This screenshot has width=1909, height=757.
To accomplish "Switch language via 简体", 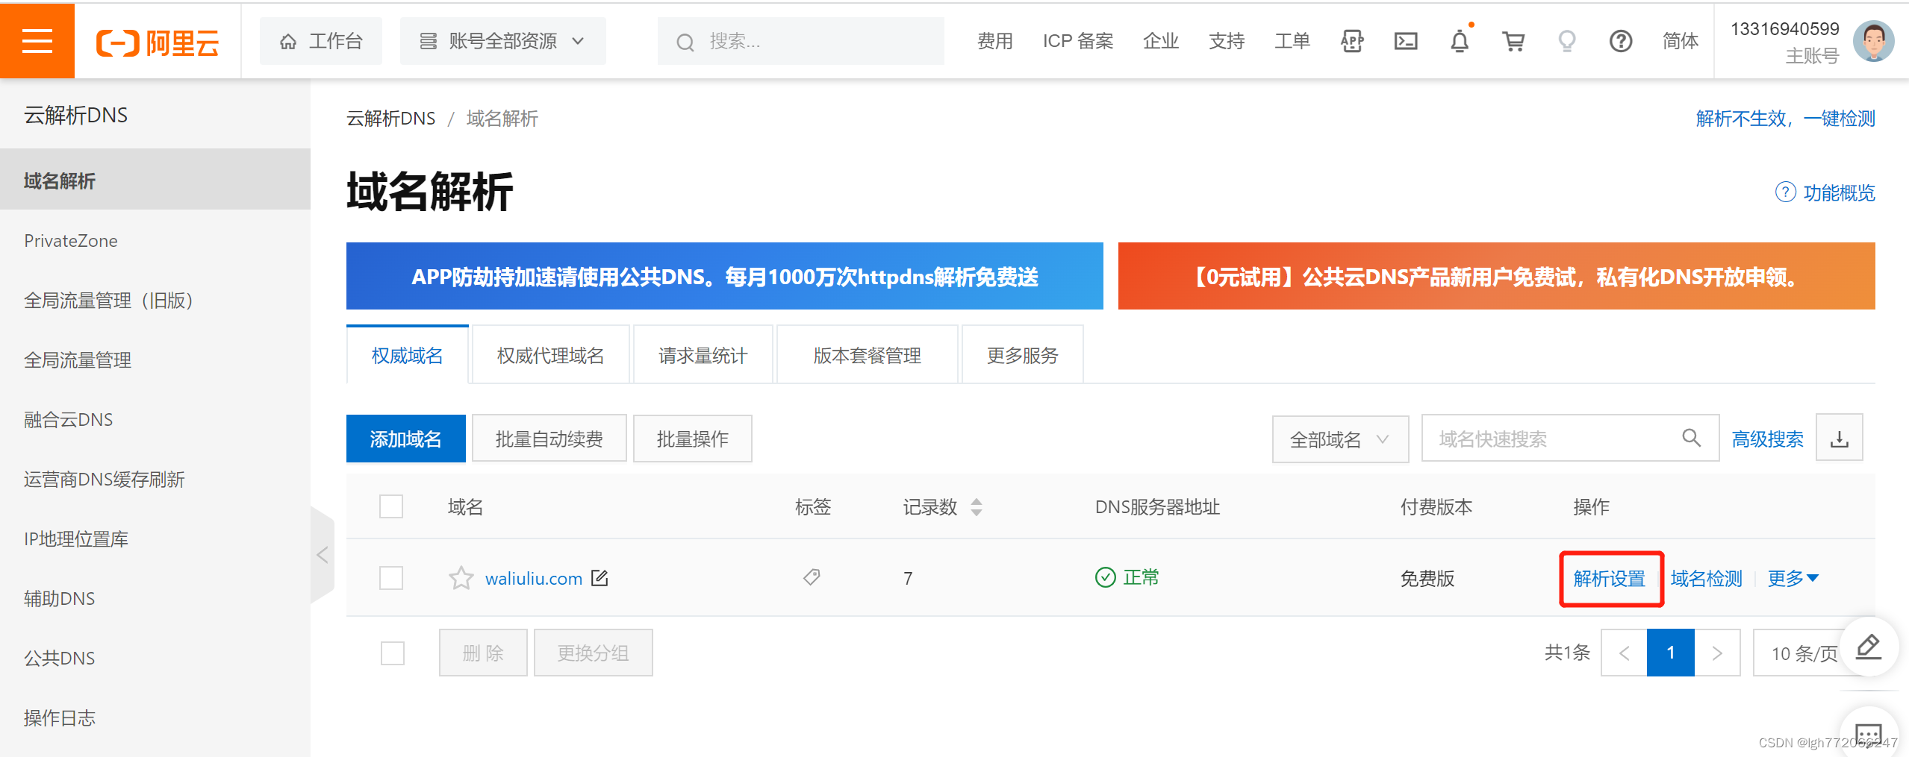I will tap(1681, 41).
